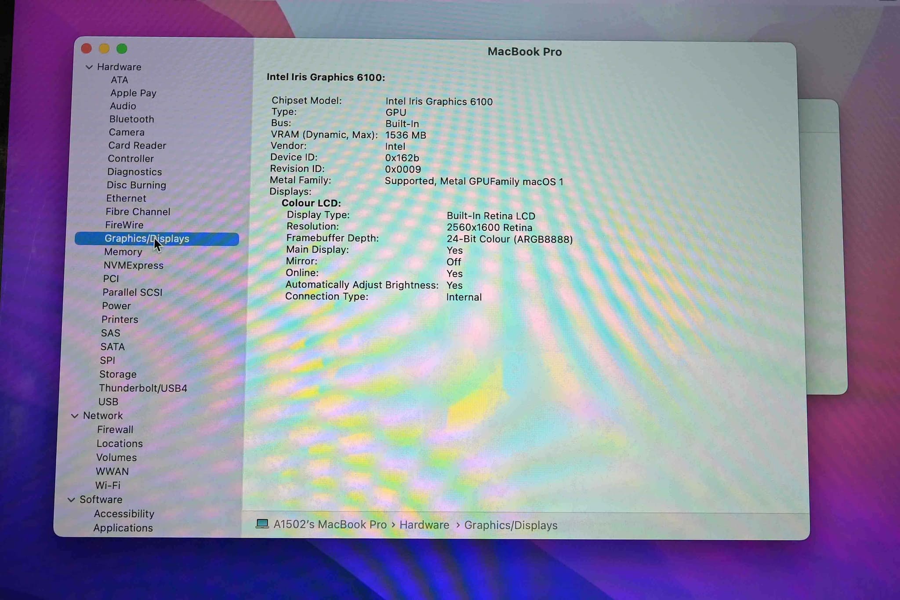Select Parallel SCSI in the sidebar

point(132,292)
